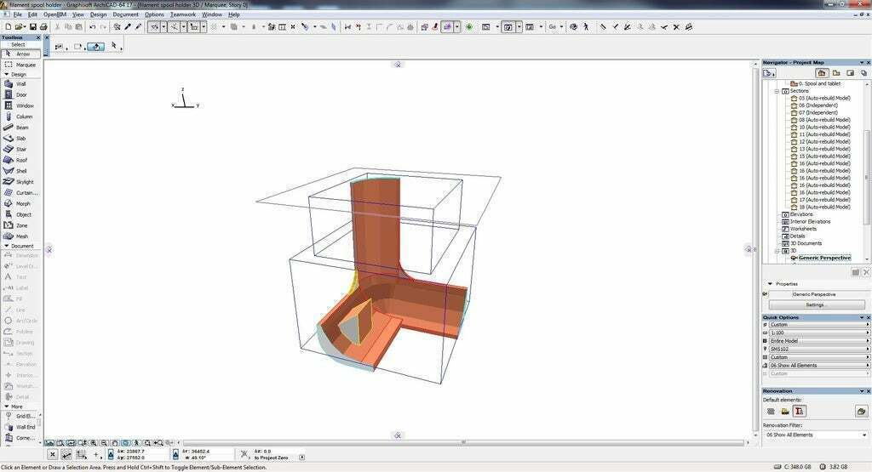
Task: Click the eyedropper pick-up parameters icon
Action: click(x=128, y=26)
